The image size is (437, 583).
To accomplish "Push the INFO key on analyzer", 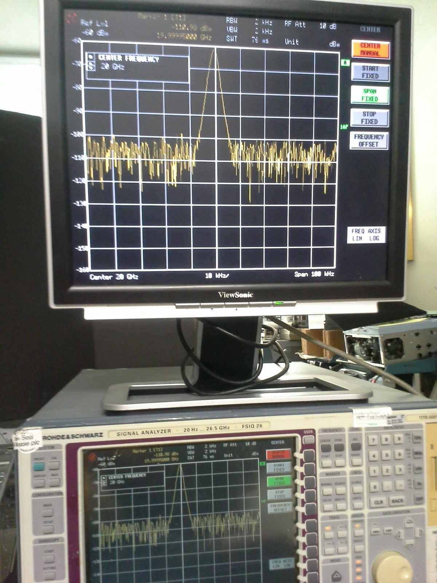I will pyautogui.click(x=55, y=482).
